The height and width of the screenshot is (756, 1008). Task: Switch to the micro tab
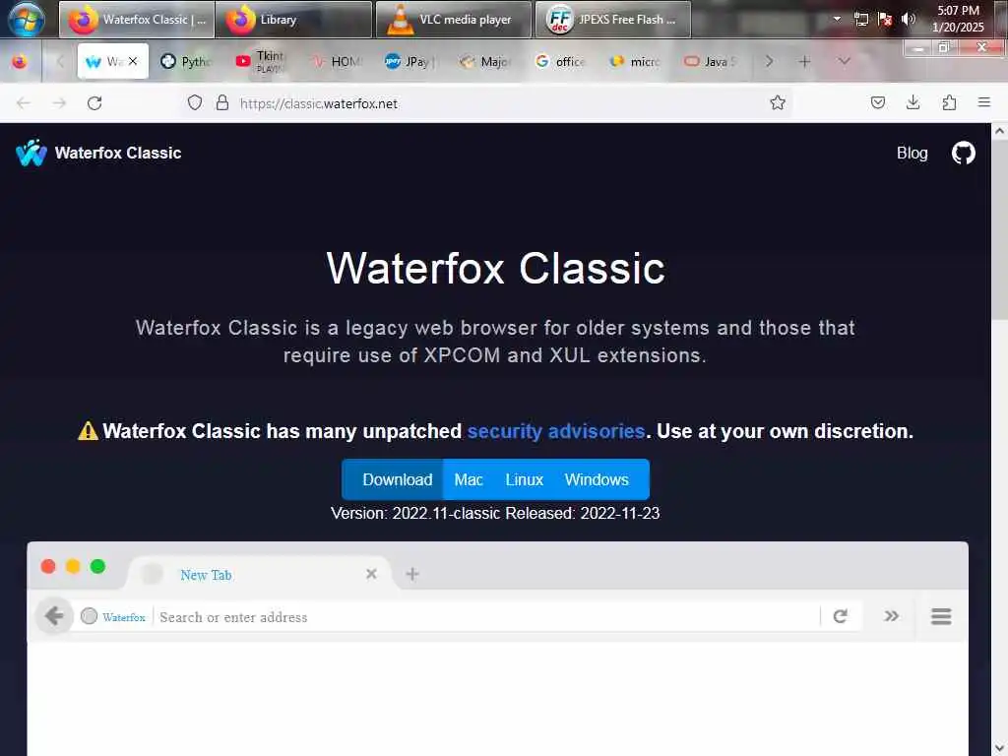coord(635,61)
